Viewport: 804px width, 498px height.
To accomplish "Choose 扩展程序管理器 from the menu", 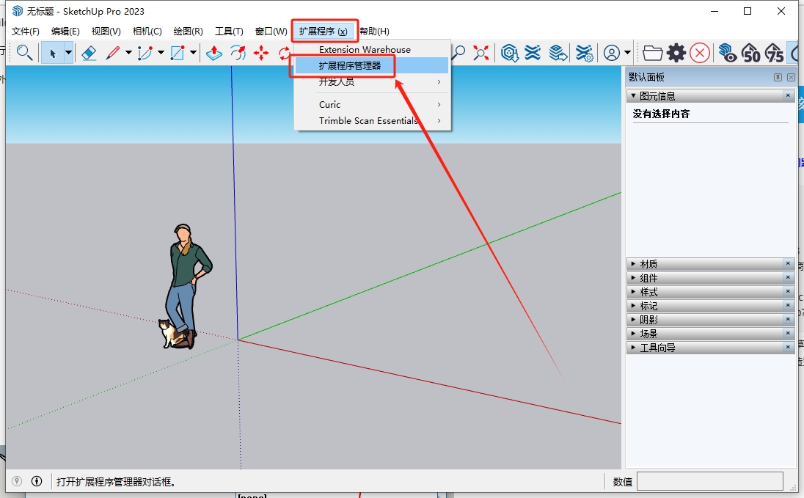I will pos(350,66).
